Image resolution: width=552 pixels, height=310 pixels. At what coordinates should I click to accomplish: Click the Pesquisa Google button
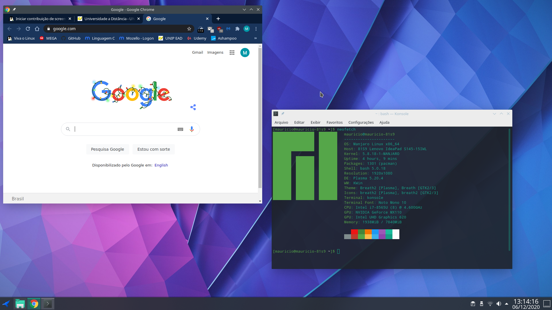click(x=108, y=149)
